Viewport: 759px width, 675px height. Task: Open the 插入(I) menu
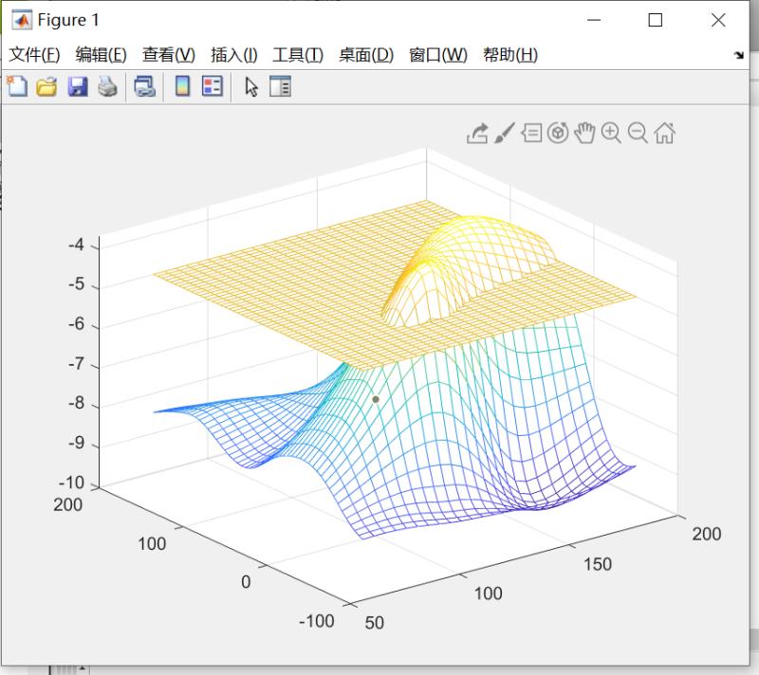(233, 55)
